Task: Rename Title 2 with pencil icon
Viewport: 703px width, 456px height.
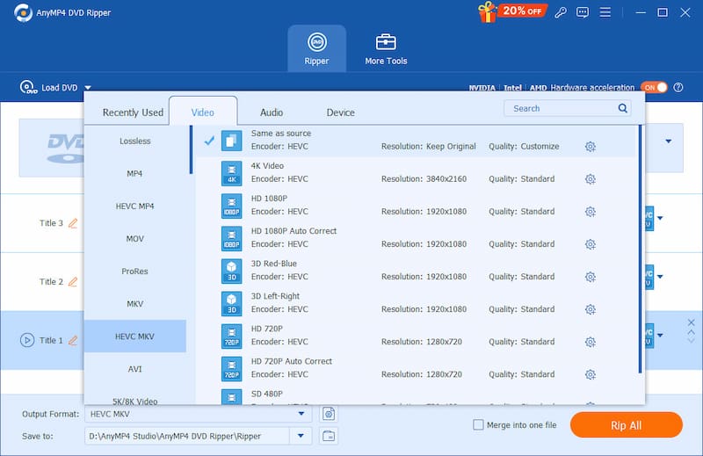Action: [x=73, y=281]
